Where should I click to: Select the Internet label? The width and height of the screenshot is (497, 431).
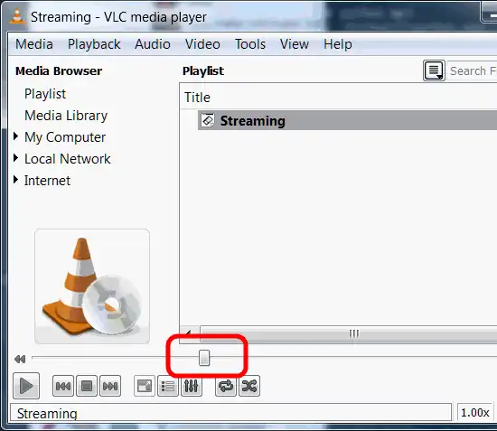pyautogui.click(x=47, y=181)
